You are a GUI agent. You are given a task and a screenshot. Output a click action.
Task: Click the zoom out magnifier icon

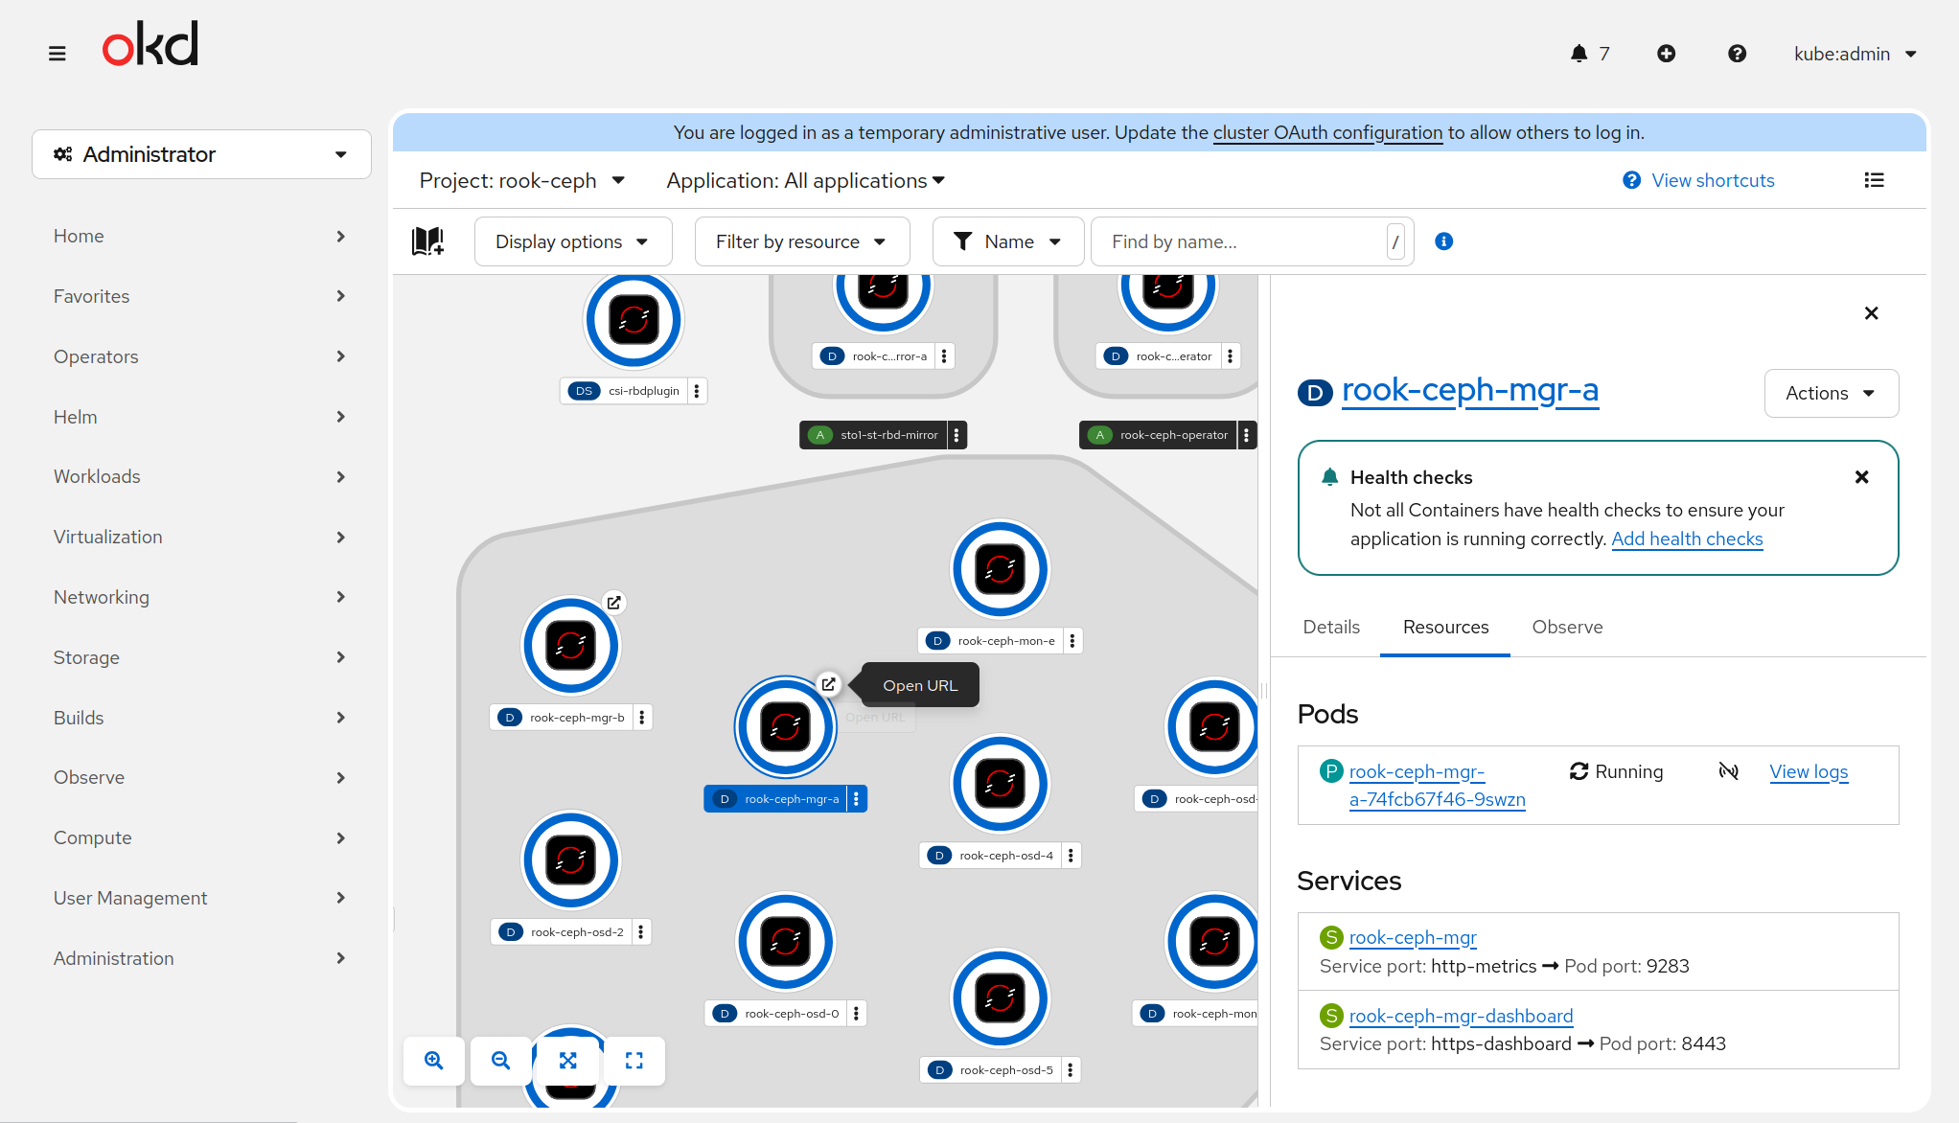[x=500, y=1061]
